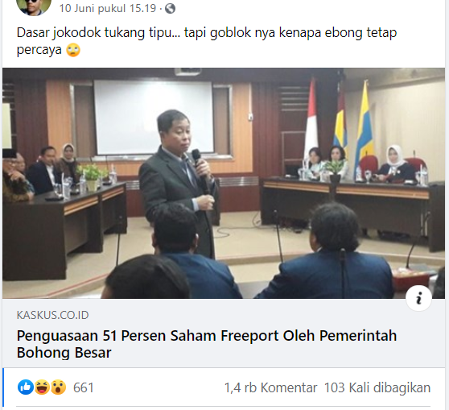Click the link info "i" icon
The width and height of the screenshot is (449, 410).
coord(418,298)
